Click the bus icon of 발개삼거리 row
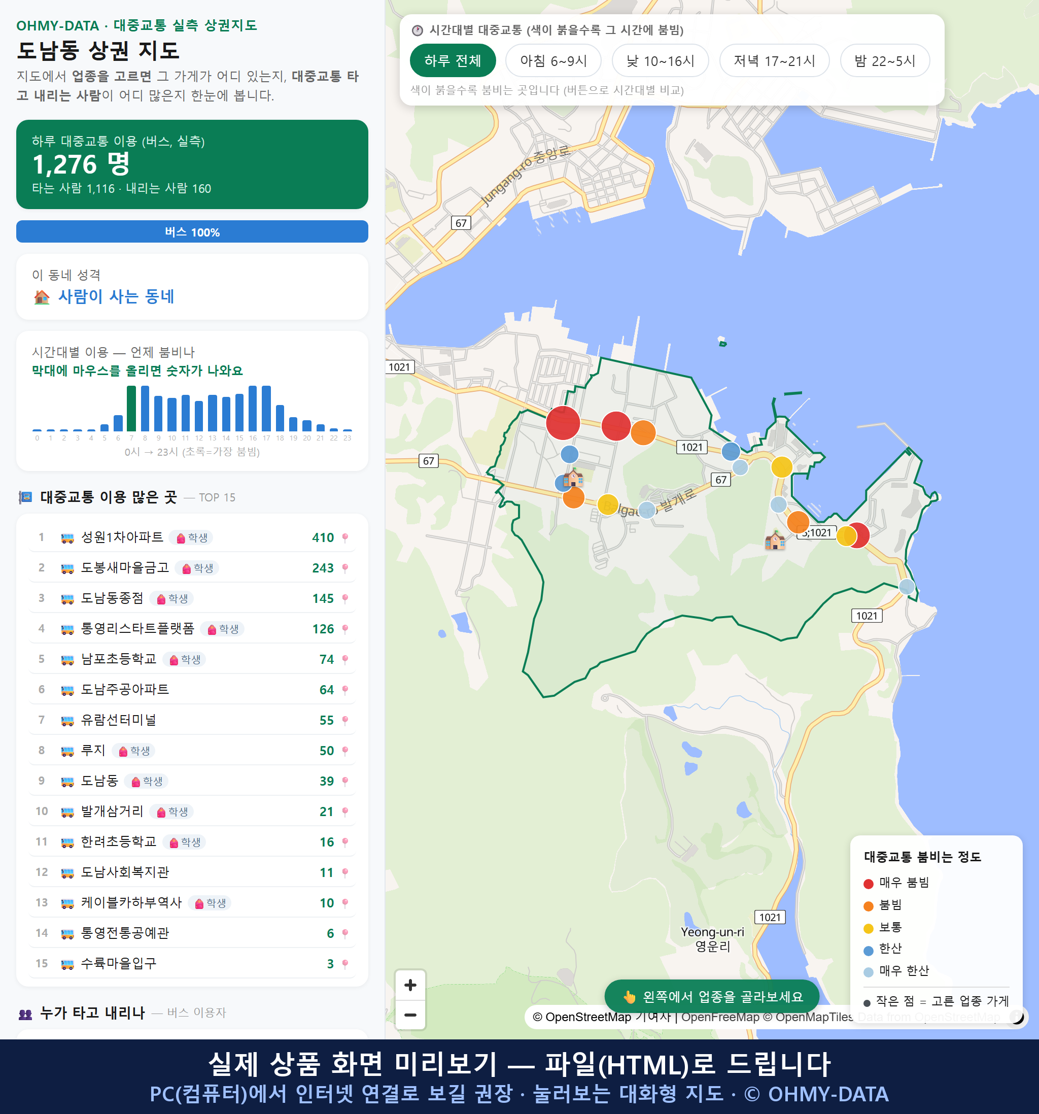The image size is (1039, 1114). click(x=67, y=812)
